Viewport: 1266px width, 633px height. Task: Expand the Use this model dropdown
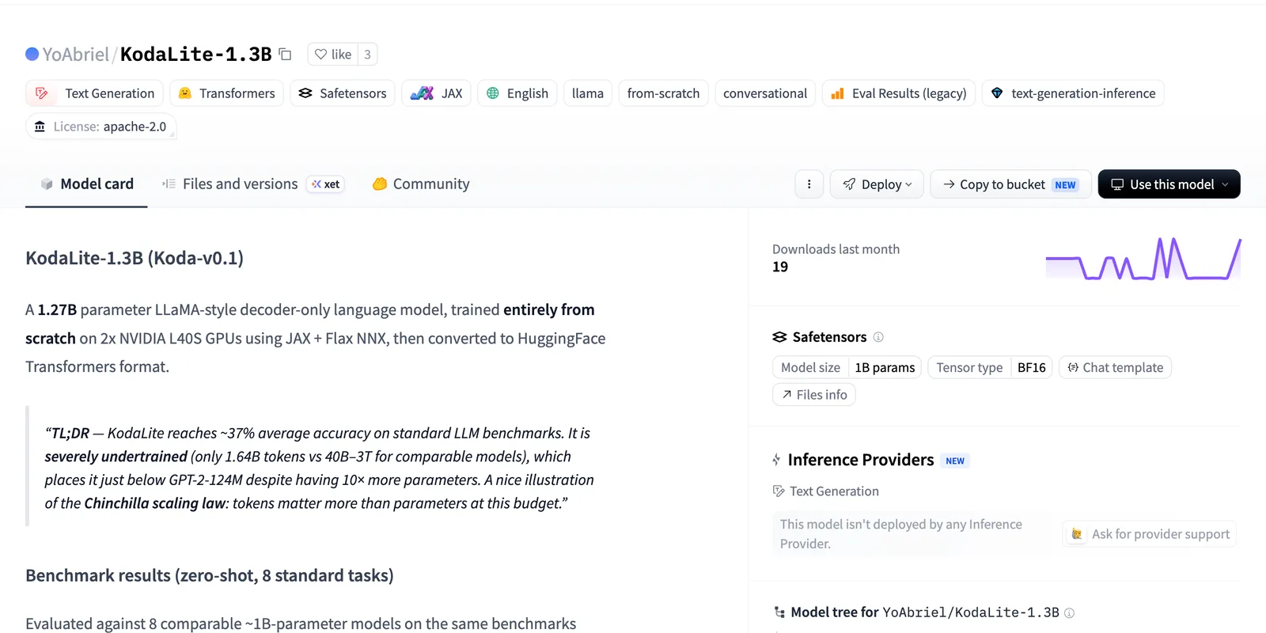click(1169, 184)
